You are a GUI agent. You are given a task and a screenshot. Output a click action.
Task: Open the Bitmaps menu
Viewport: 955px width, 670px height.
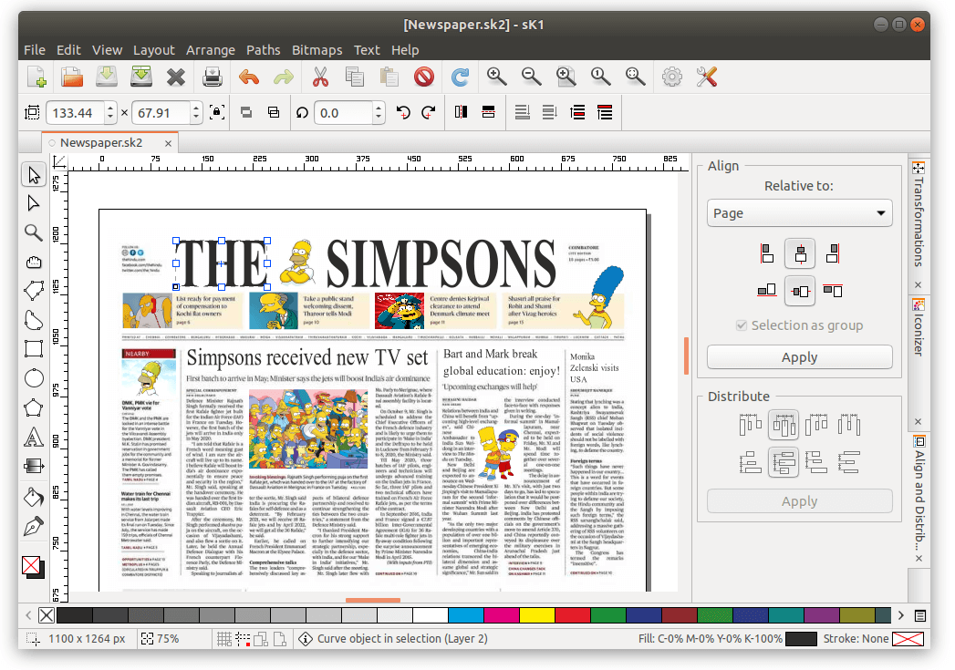coord(317,50)
